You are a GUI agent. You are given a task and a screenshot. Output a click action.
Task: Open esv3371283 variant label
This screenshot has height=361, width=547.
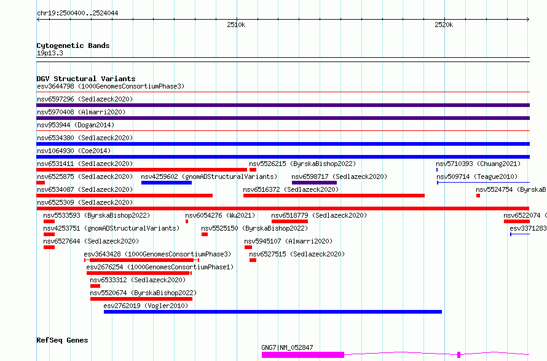[x=528, y=228]
